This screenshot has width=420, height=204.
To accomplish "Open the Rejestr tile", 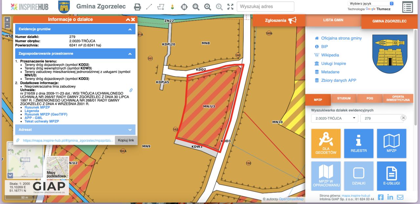I will pos(359,143).
